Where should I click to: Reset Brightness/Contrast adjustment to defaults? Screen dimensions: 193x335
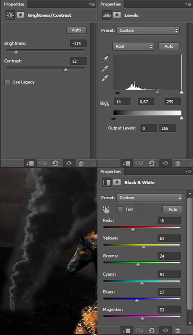coord(55,164)
